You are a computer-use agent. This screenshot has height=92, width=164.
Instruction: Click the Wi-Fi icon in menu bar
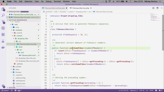[x=109, y=1]
